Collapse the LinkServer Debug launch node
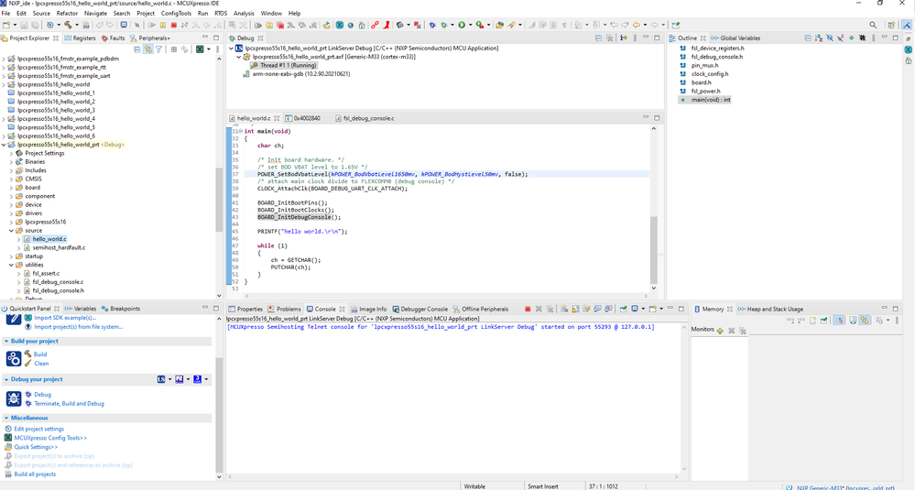The image size is (915, 490). [x=231, y=49]
